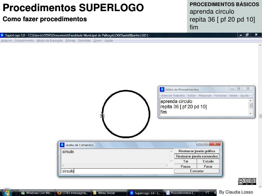
Task: Click the Parar button
Action: pyautogui.click(x=208, y=166)
